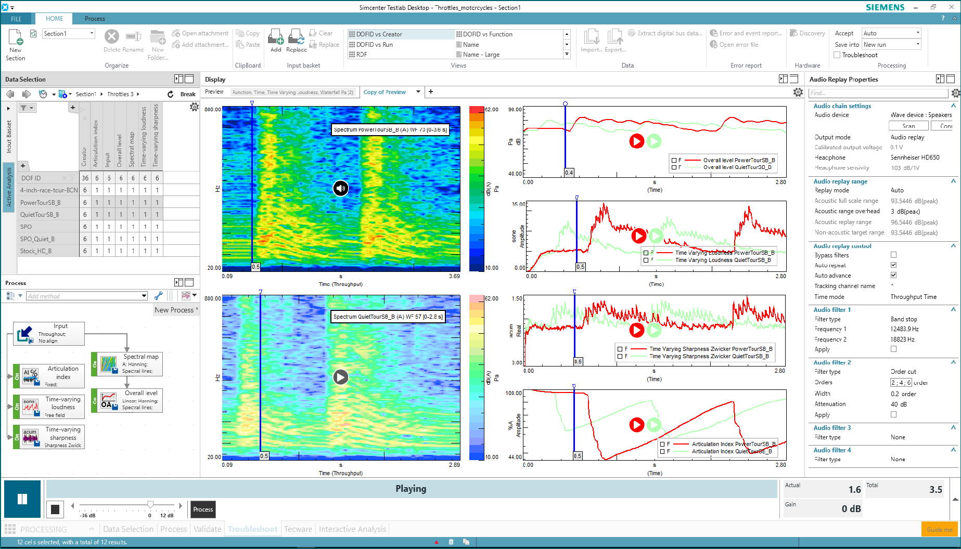
Task: Click the Import data icon
Action: click(591, 37)
